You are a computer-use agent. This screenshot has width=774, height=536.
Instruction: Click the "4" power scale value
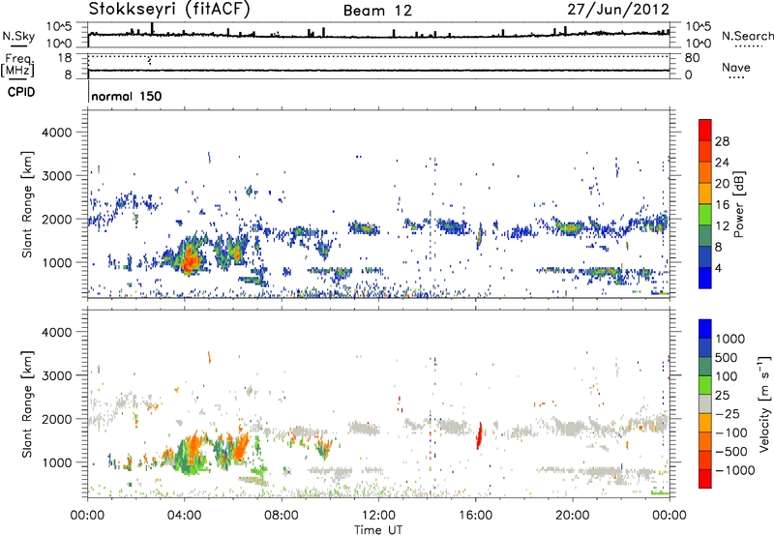click(x=718, y=268)
